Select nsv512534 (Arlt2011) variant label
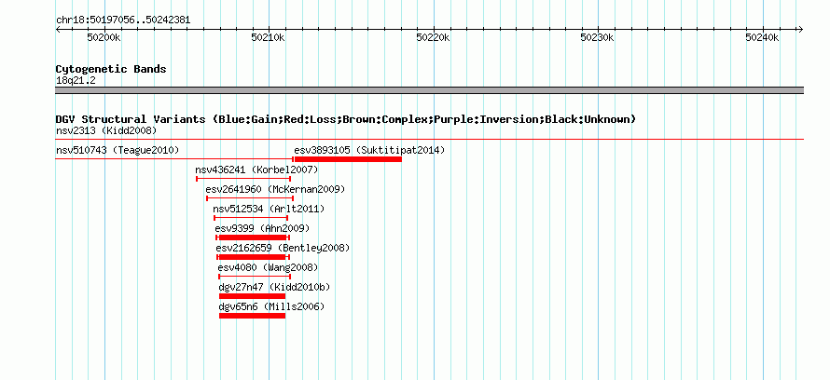 tap(269, 209)
